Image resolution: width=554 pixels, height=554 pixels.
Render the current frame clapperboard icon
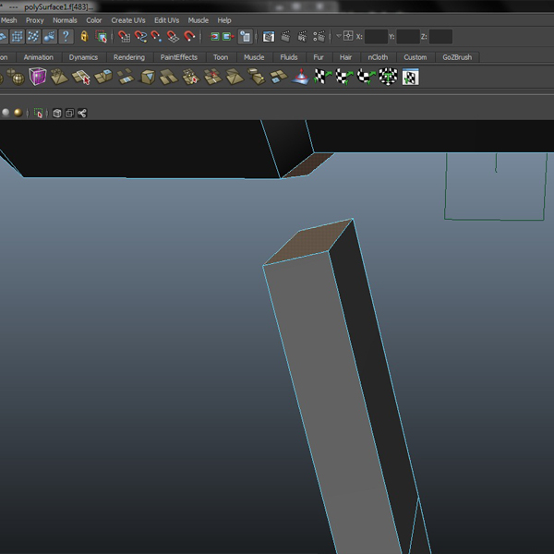[285, 36]
